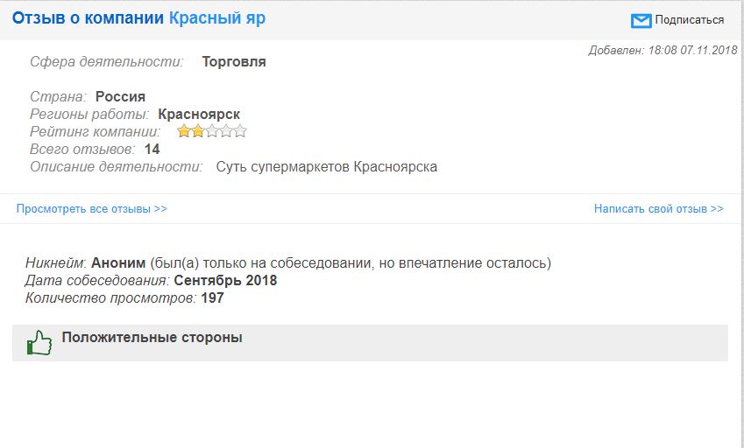Viewport: 744px width, 448px height.
Task: Click the Подписаться subscribe link
Action: pos(689,20)
